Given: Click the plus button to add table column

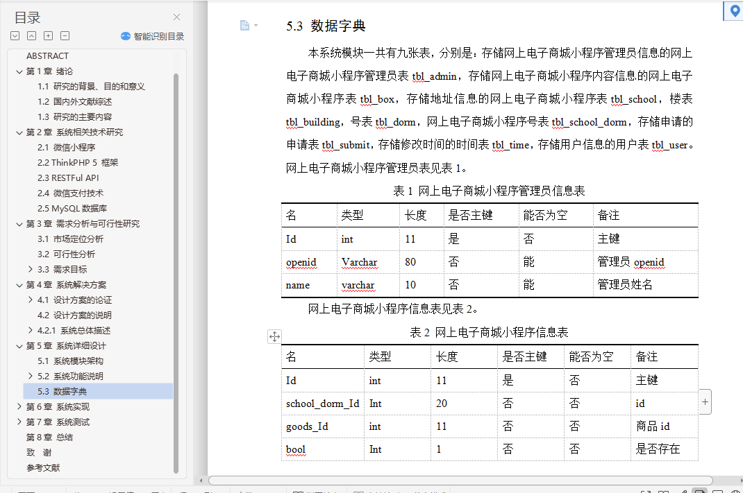Looking at the screenshot, I should 705,401.
